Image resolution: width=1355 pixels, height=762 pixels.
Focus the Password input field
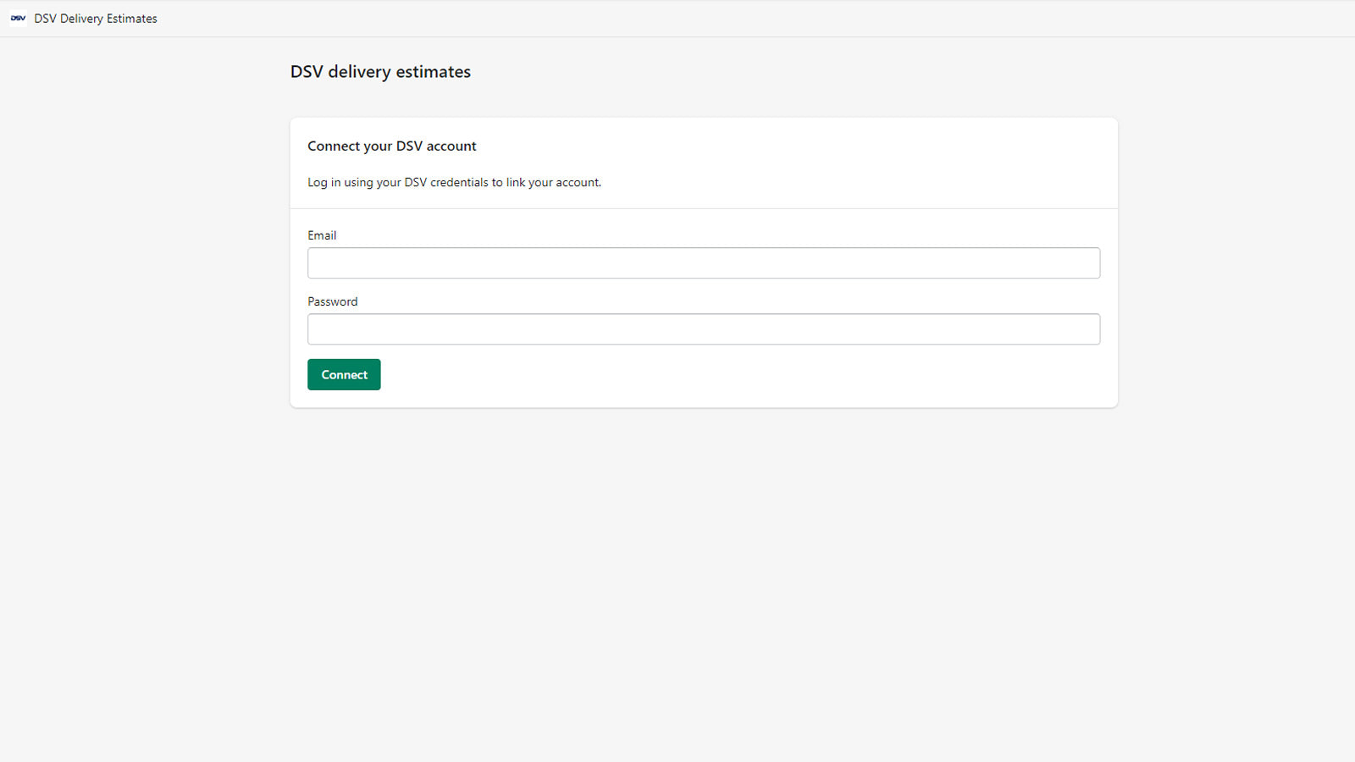704,329
